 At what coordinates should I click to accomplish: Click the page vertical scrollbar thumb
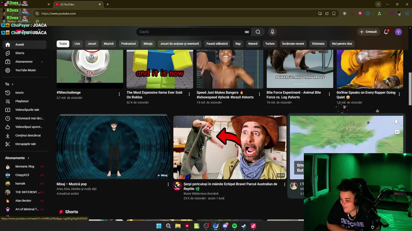click(410, 89)
